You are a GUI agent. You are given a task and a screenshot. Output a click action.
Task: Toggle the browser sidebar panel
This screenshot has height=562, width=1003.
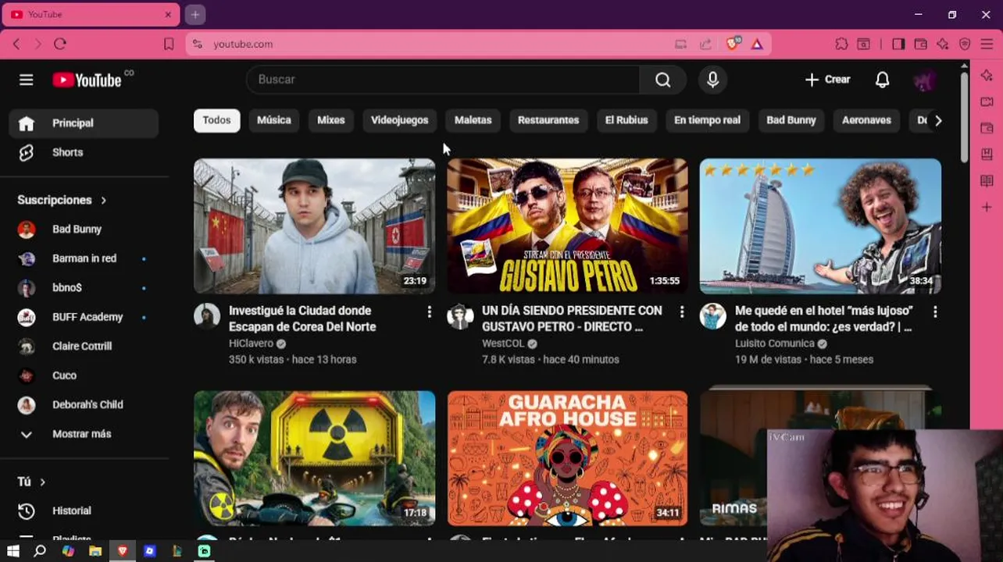(x=898, y=44)
